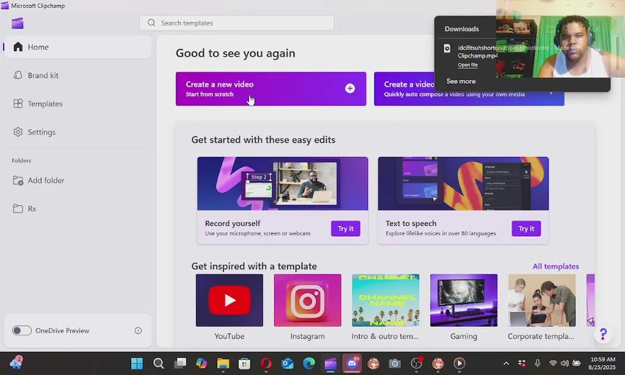Screen dimensions: 625x375
Task: Click Try it for Record yourself
Action: [345, 229]
